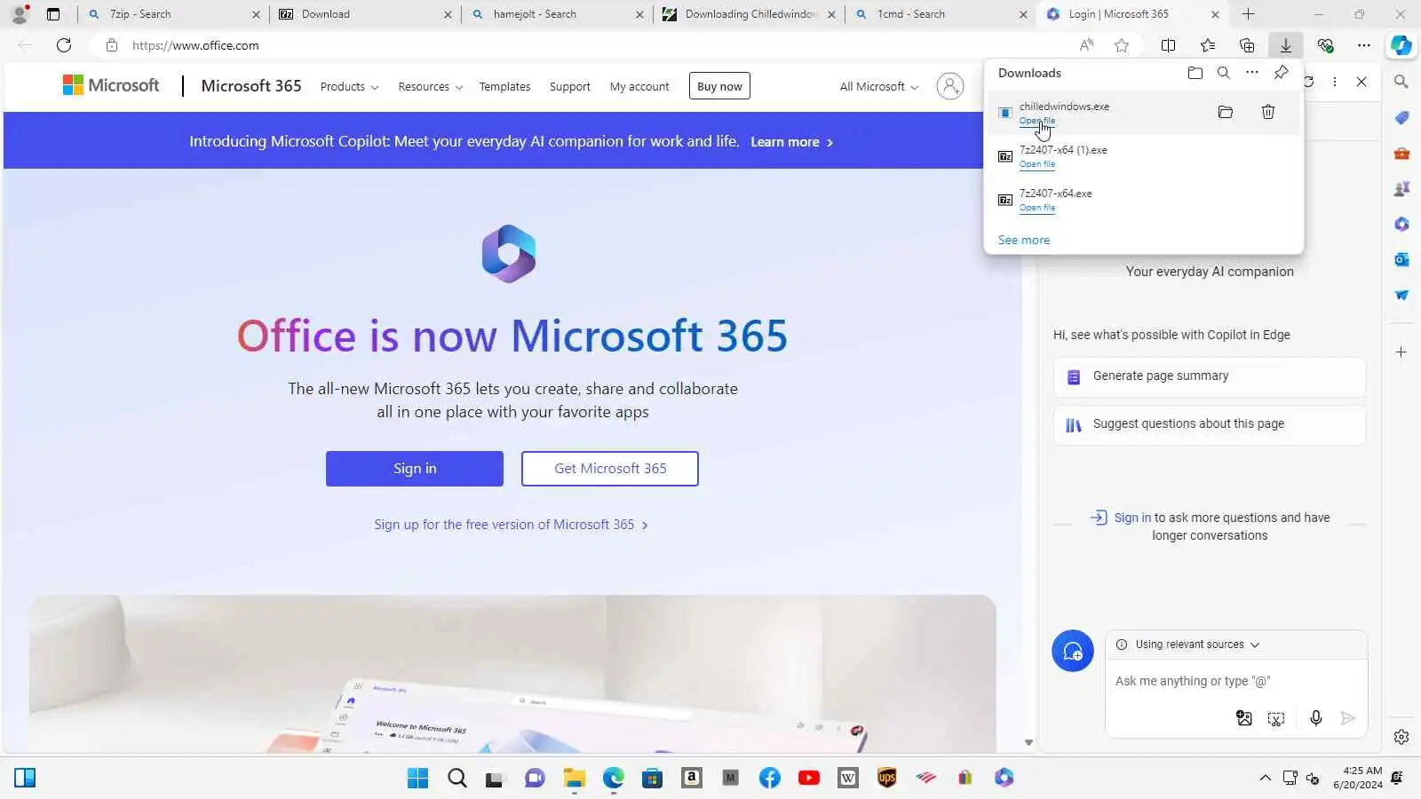Expand the Products dropdown
1421x799 pixels.
click(349, 87)
